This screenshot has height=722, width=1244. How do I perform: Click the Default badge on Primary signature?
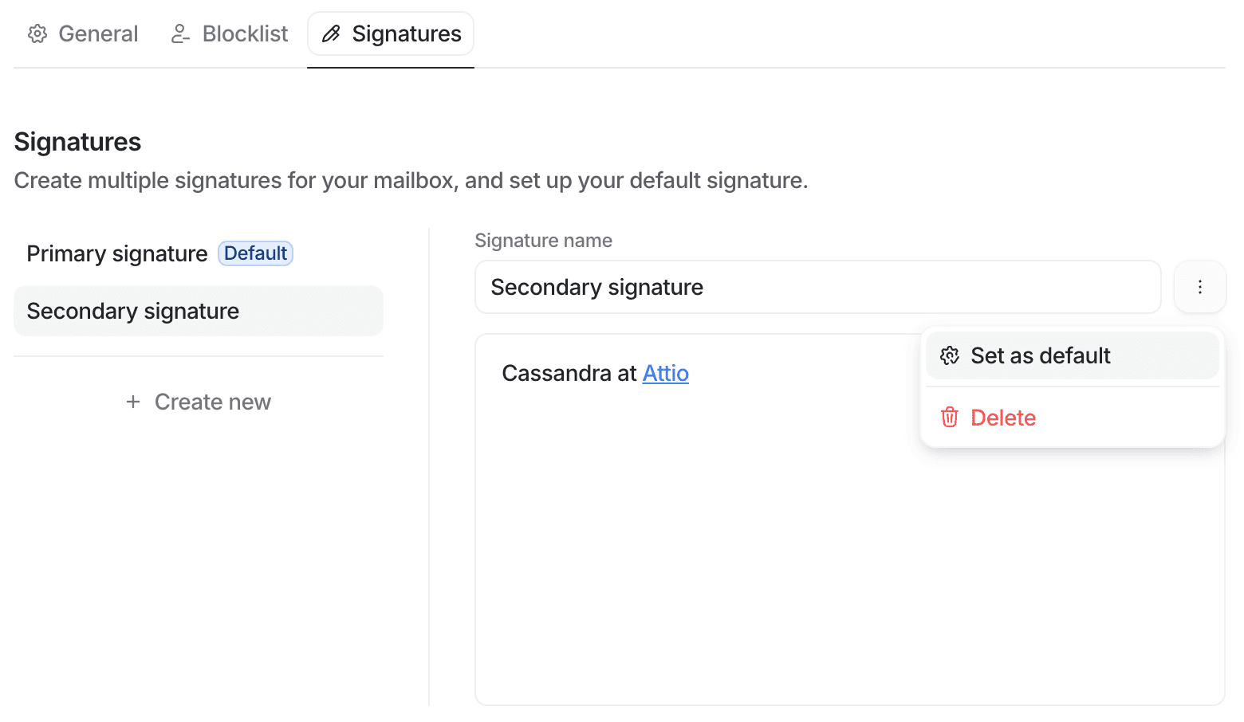click(x=256, y=253)
